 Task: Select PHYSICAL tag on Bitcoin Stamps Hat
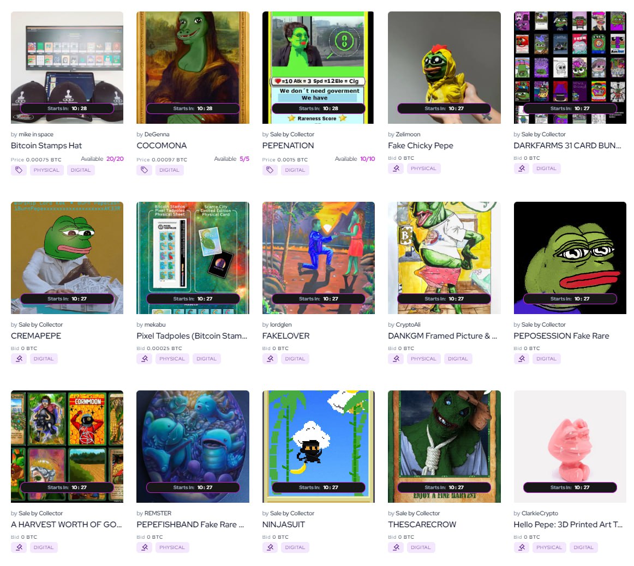pyautogui.click(x=46, y=170)
